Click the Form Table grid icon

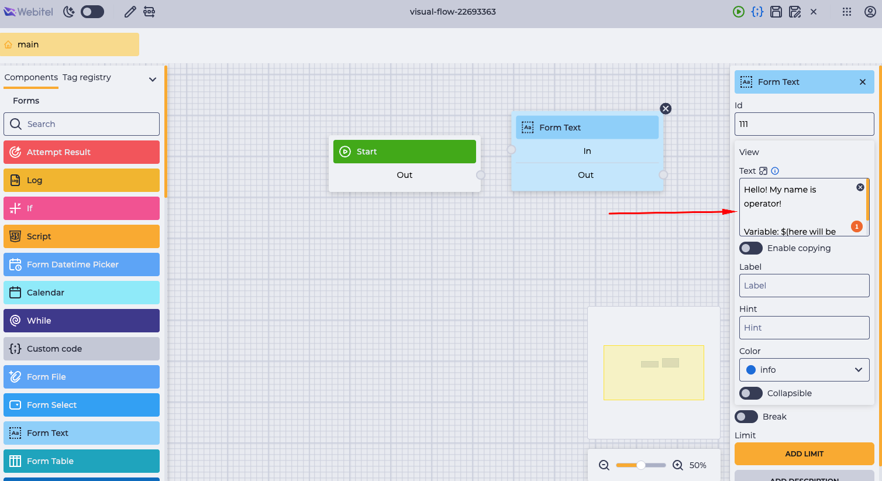15,461
